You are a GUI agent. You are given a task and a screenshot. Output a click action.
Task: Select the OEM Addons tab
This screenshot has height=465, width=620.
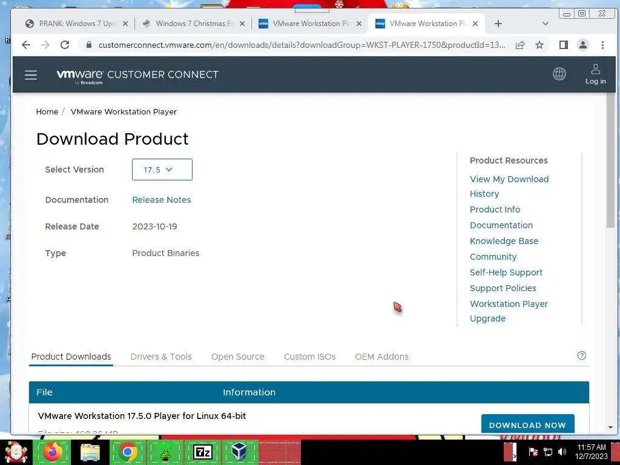382,357
